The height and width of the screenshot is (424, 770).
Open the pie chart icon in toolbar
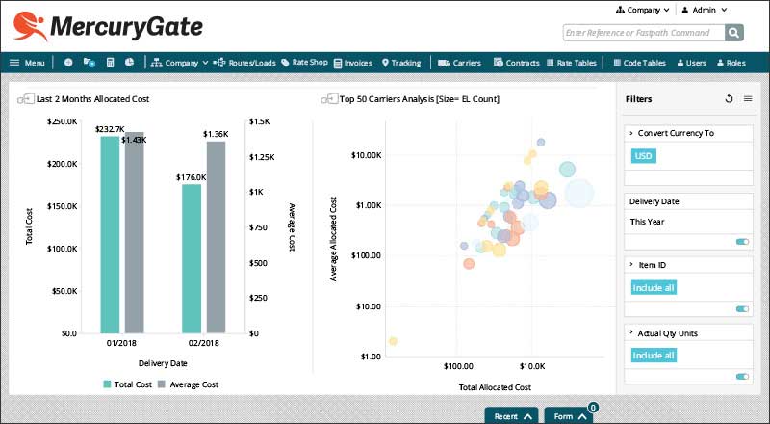[129, 63]
